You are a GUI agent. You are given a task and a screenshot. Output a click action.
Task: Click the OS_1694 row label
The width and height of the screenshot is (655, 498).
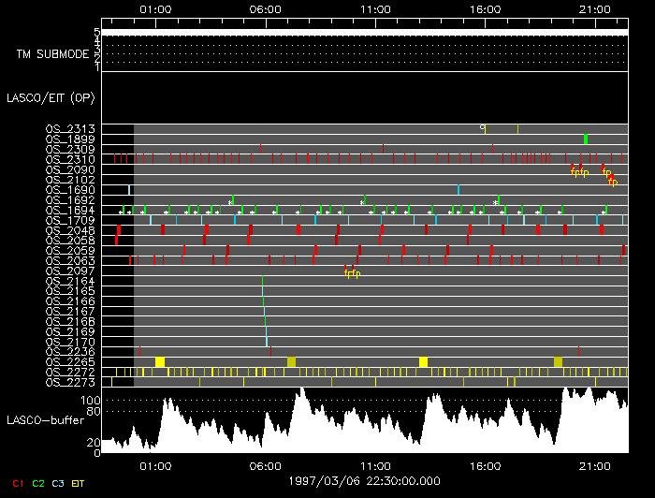click(x=70, y=211)
